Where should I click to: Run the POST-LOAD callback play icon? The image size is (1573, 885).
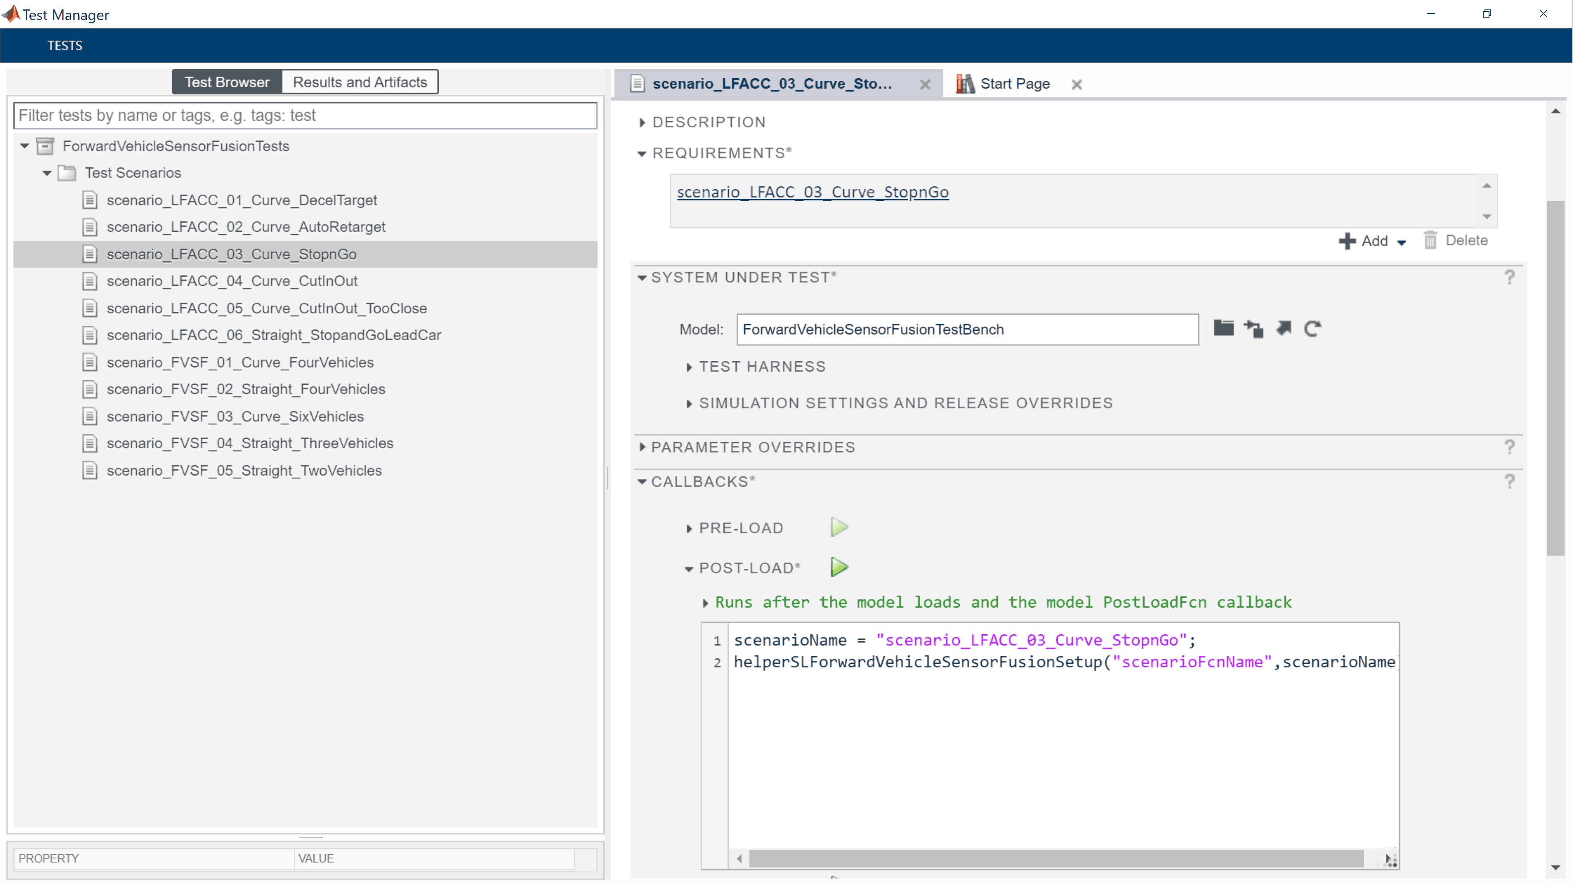[x=839, y=567]
